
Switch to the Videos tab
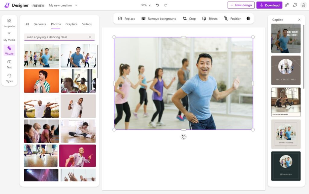pos(87,24)
